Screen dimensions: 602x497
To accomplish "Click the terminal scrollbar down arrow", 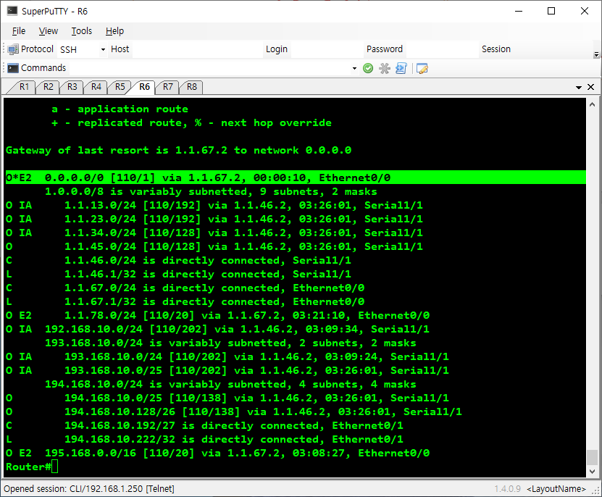I will [592, 471].
